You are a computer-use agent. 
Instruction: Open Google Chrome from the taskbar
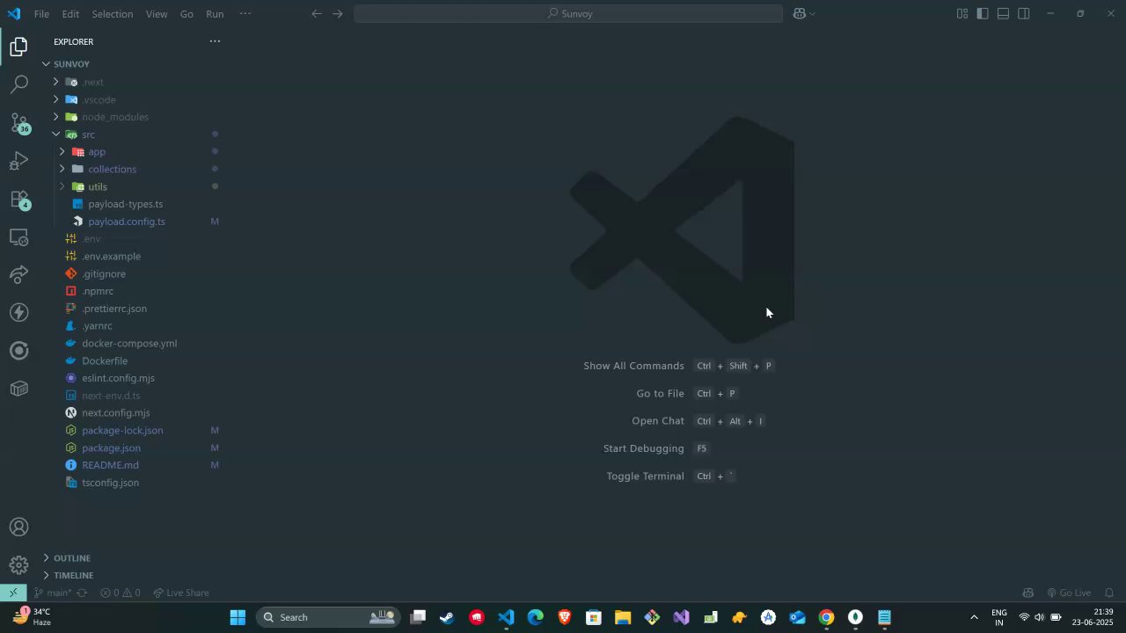click(826, 617)
